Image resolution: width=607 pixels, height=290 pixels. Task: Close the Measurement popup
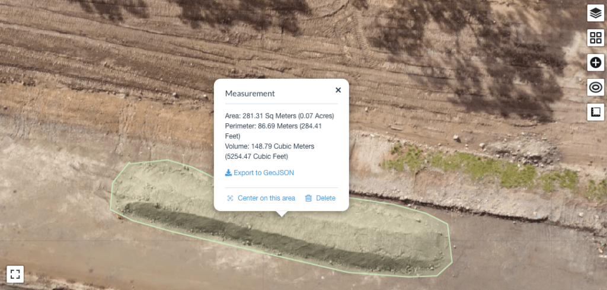point(338,90)
